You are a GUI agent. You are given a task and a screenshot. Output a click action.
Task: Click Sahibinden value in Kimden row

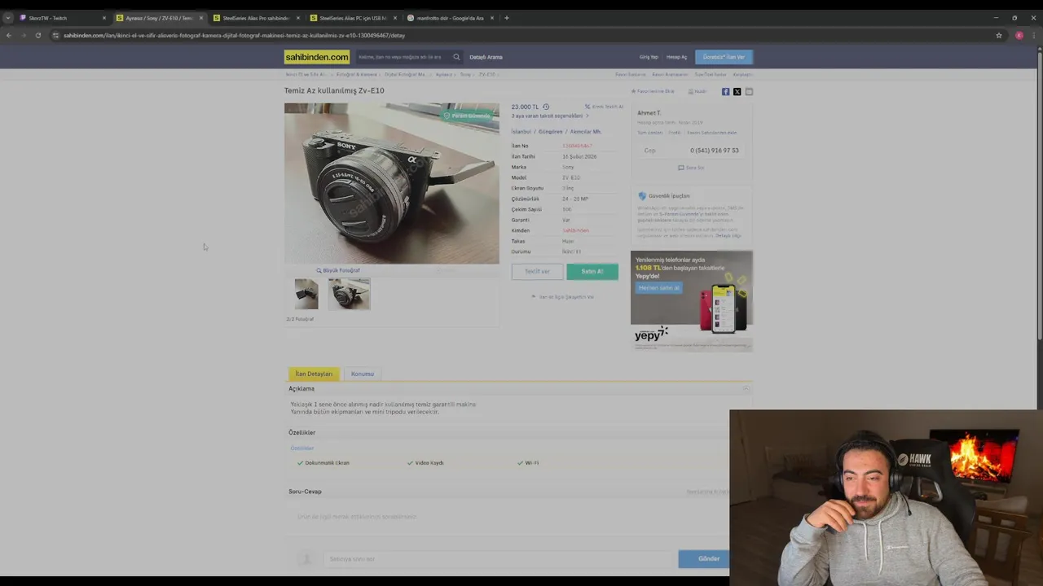coord(575,230)
